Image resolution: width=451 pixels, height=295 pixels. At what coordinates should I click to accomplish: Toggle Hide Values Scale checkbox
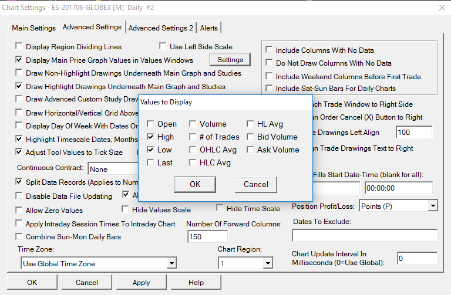click(x=125, y=209)
